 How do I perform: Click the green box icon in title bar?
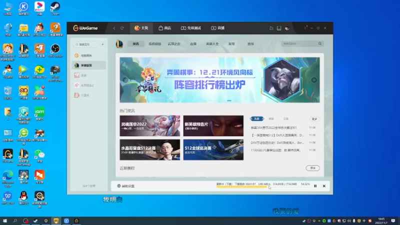tap(279, 28)
